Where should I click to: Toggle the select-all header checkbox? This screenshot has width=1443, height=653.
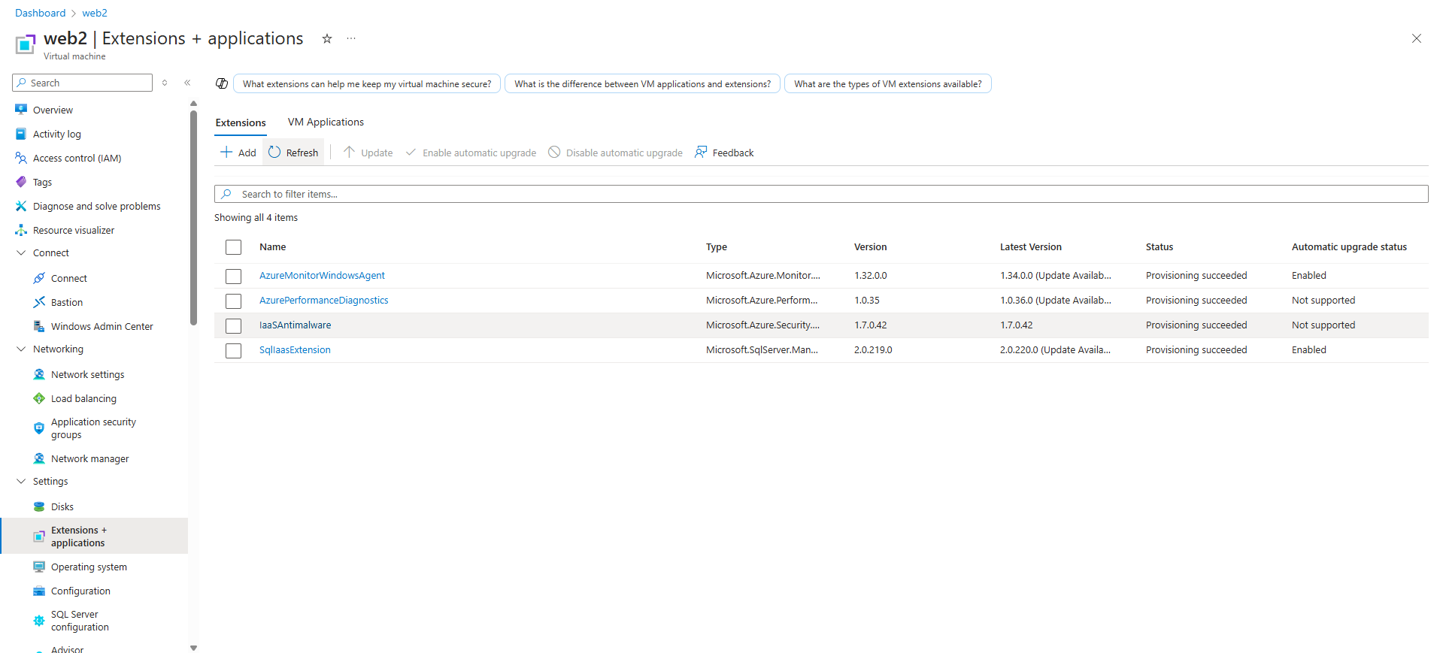click(234, 247)
